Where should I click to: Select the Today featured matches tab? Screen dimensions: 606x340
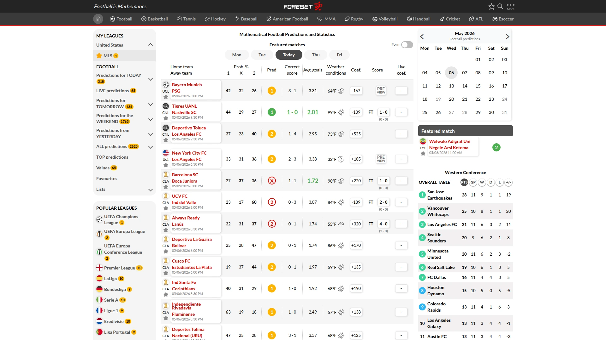289,55
